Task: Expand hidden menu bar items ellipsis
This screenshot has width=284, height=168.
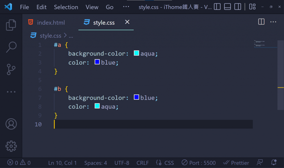Action: point(126,7)
